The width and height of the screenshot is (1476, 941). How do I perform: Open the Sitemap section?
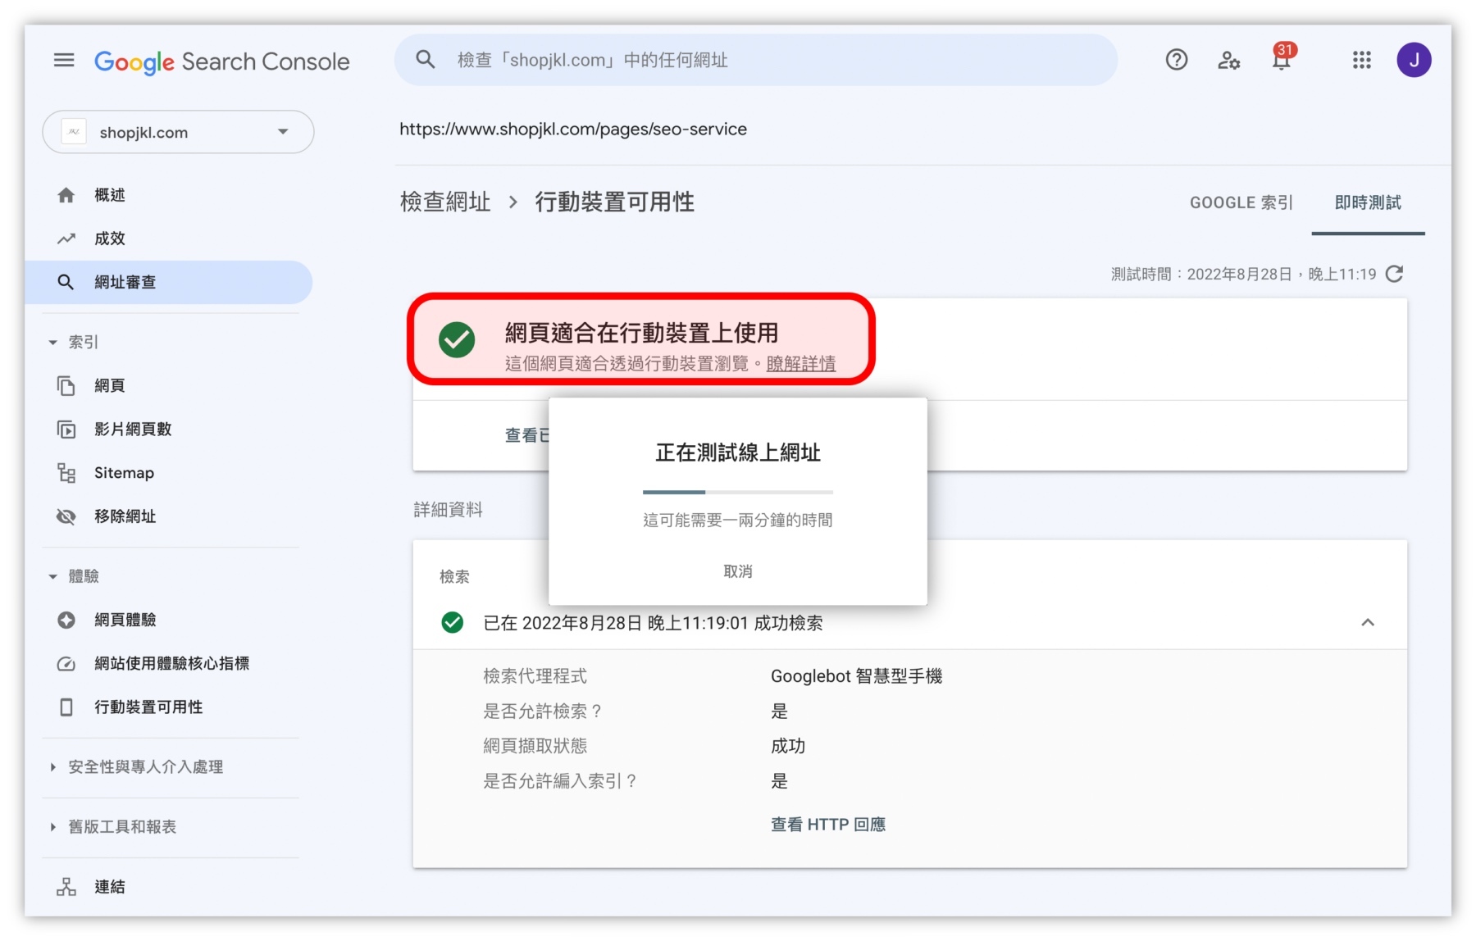tap(124, 472)
